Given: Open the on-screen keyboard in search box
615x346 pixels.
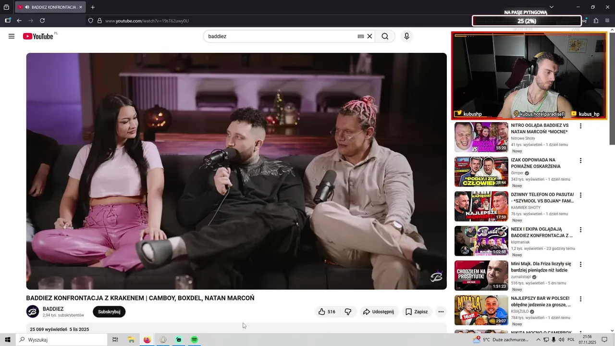Looking at the screenshot, I should tap(360, 36).
